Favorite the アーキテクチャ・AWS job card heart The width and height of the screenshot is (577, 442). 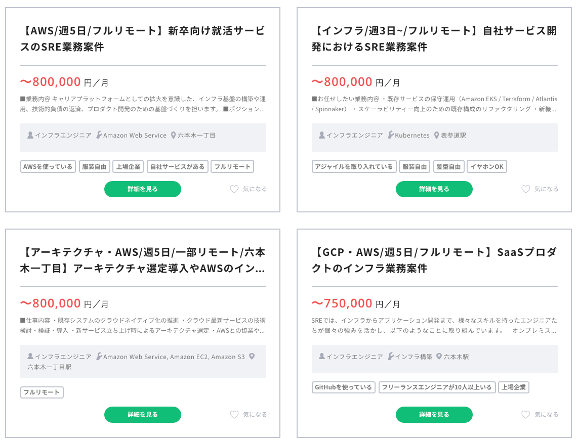point(234,415)
